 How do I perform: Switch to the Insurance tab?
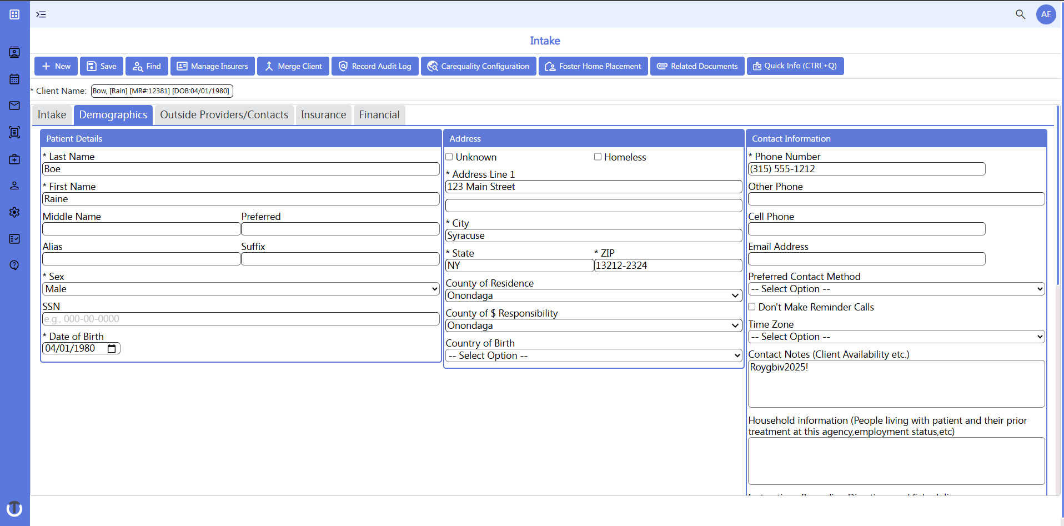[323, 114]
